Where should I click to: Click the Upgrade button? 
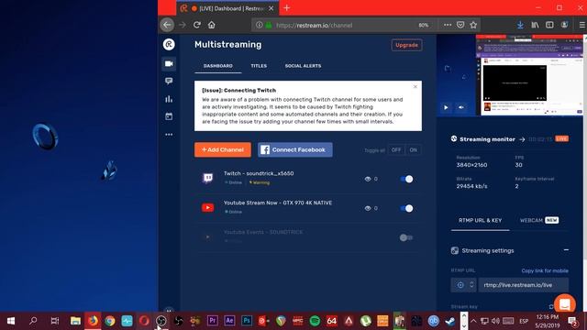[406, 45]
